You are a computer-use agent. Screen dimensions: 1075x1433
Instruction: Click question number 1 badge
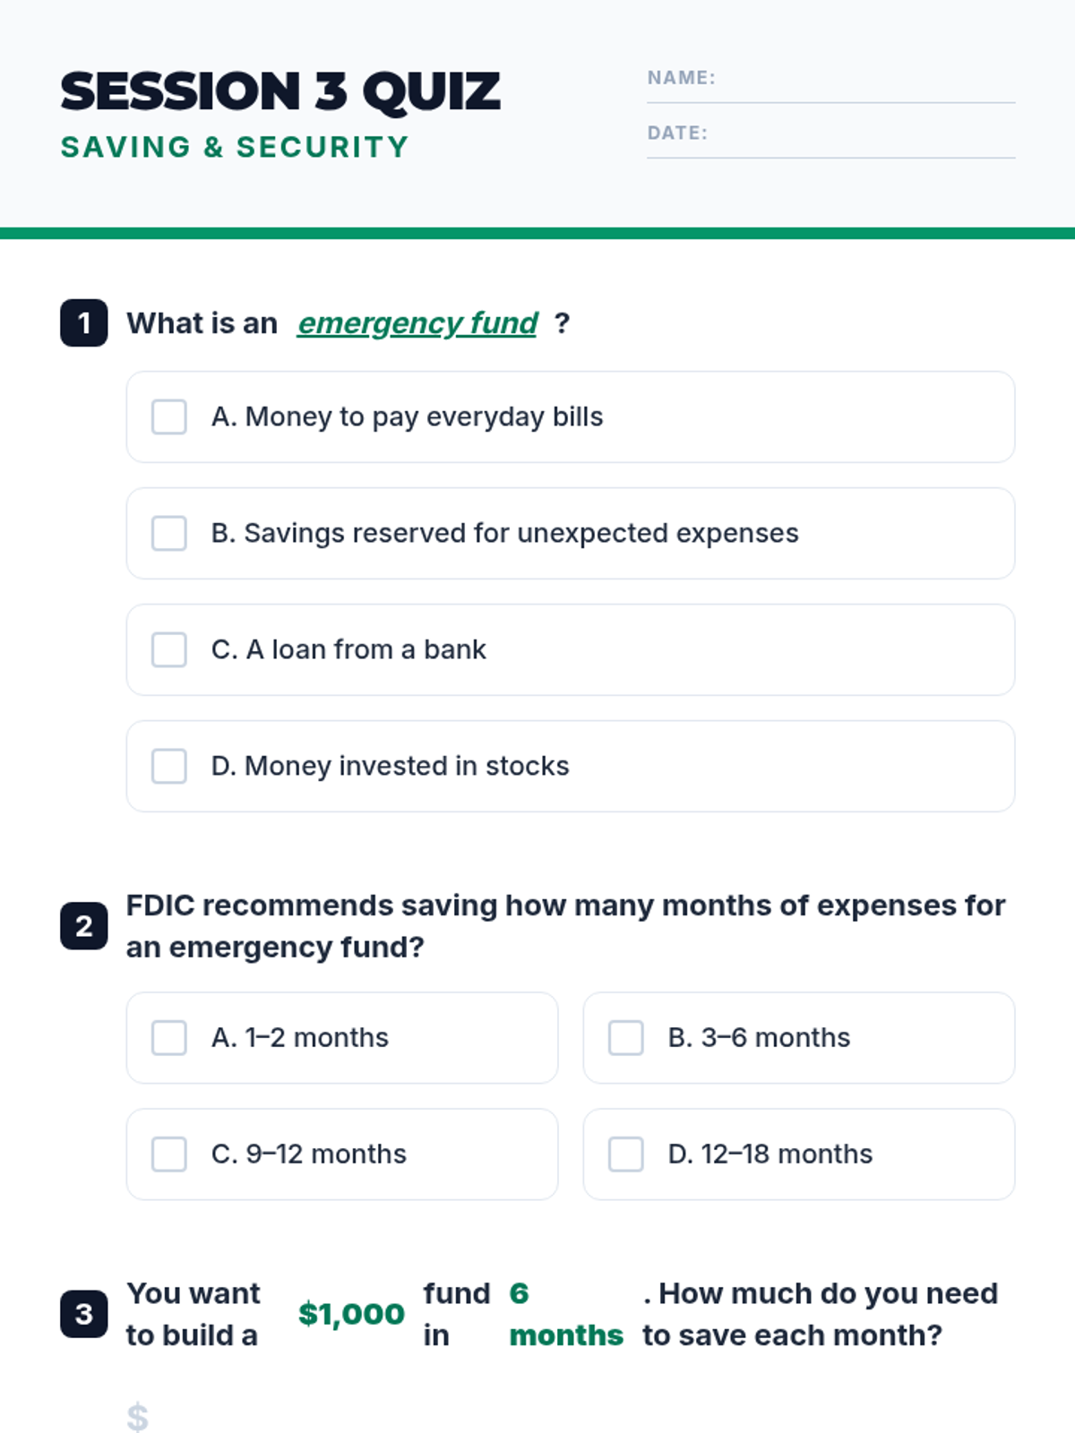pyautogui.click(x=84, y=323)
